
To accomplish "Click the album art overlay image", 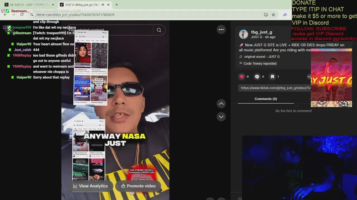I will [331, 78].
